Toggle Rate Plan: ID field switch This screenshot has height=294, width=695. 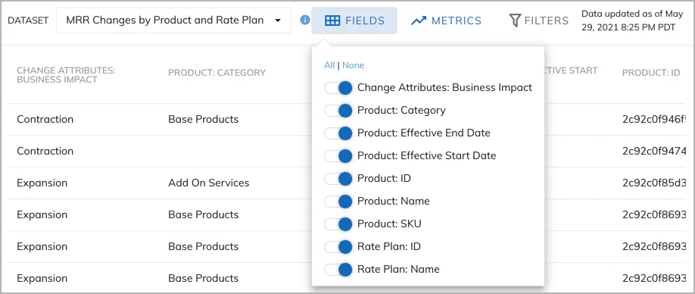pos(338,246)
